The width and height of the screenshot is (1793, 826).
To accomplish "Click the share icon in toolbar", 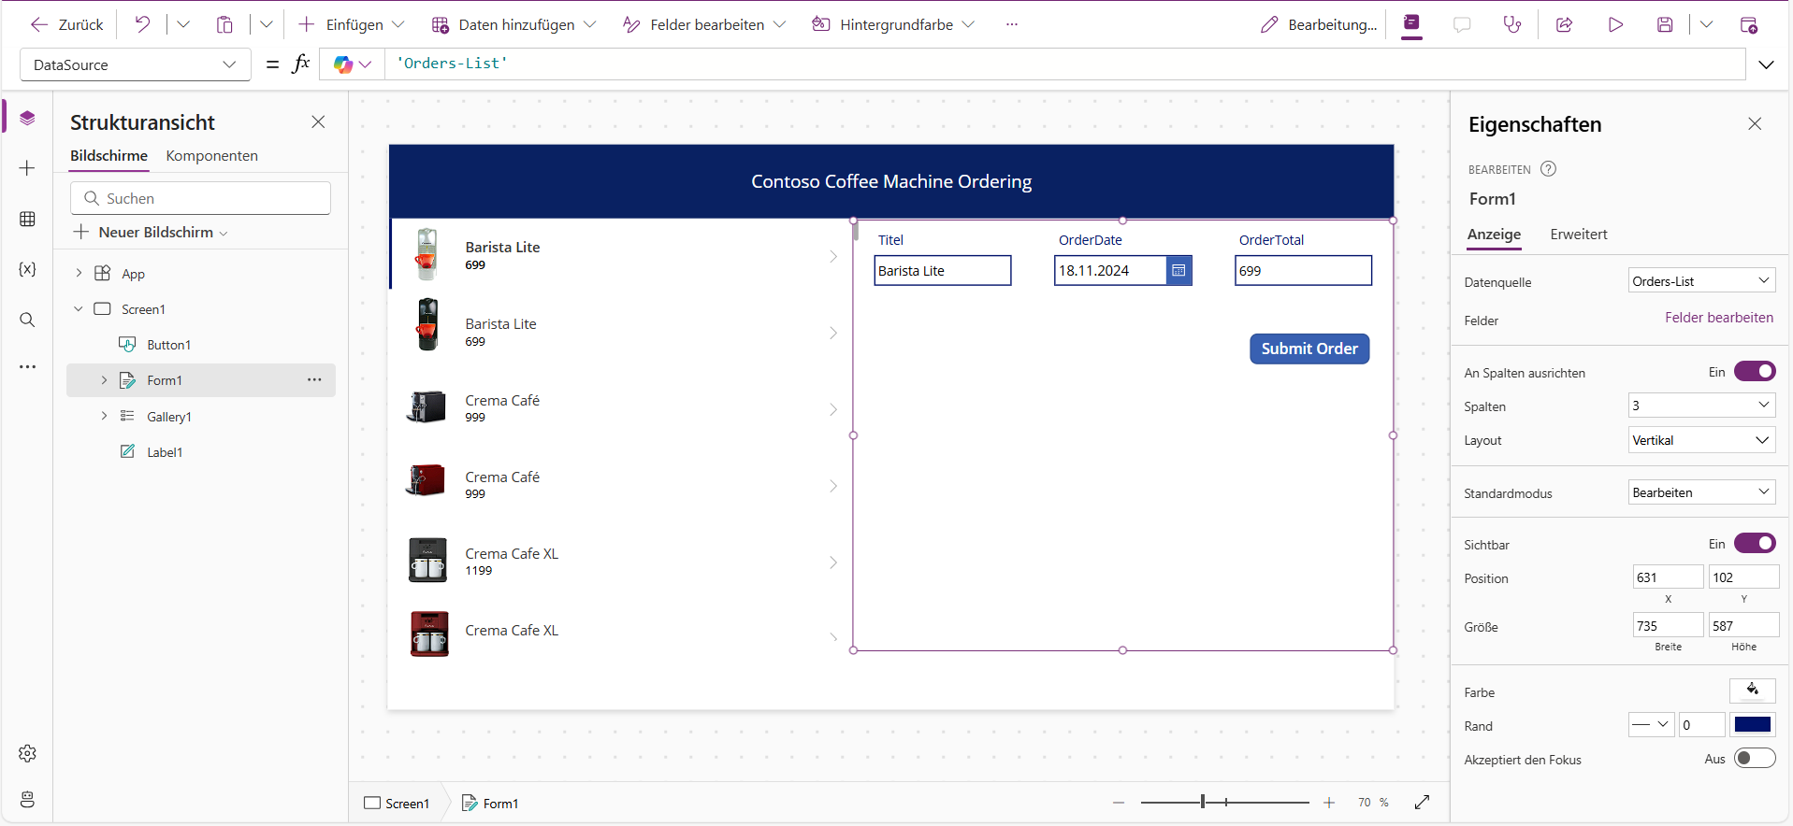I will point(1564,25).
